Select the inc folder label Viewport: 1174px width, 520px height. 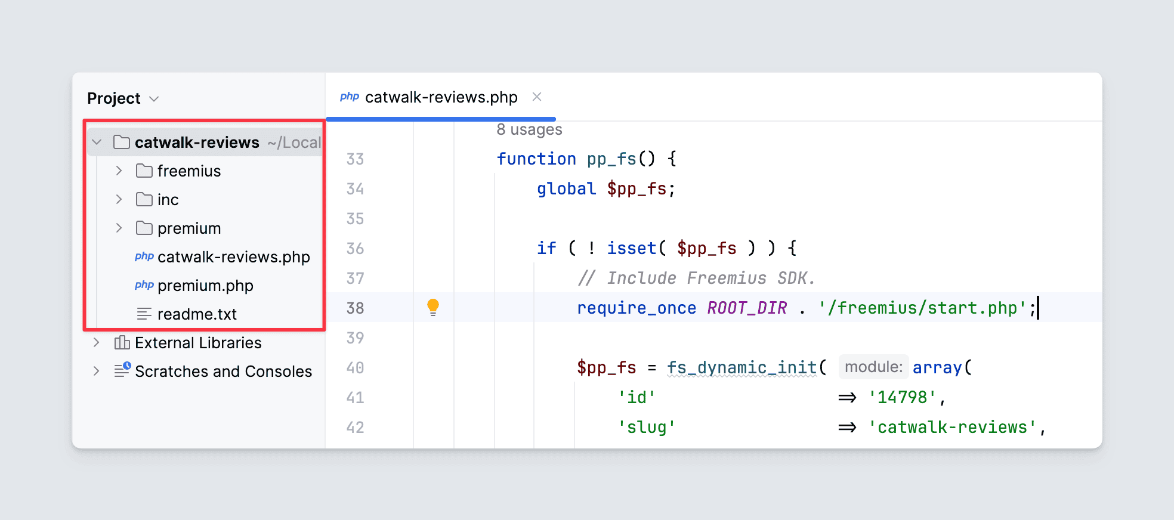[x=168, y=200]
